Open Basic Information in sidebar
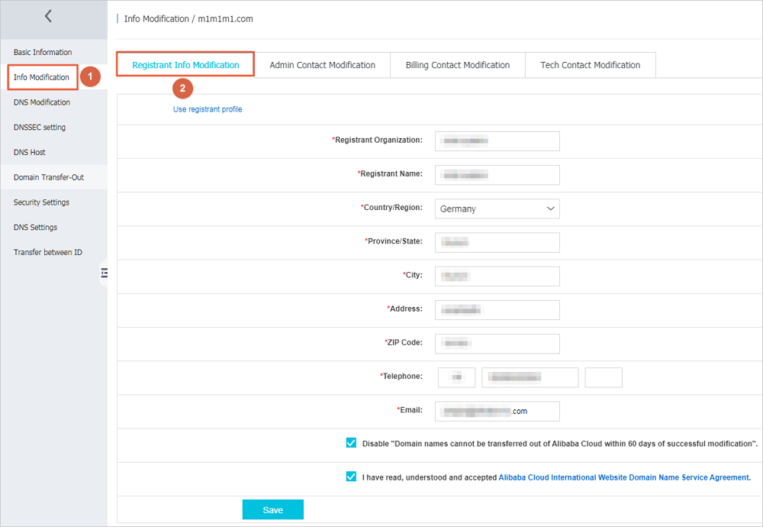763x527 pixels. point(43,52)
